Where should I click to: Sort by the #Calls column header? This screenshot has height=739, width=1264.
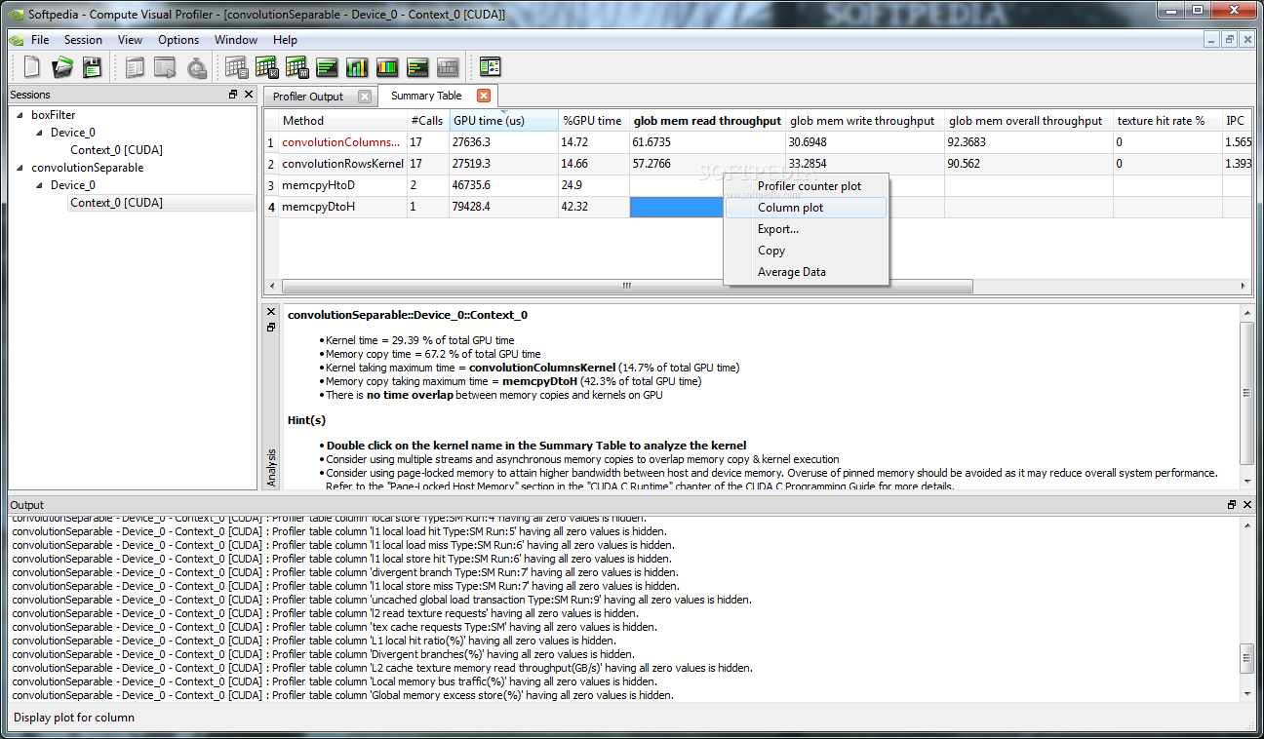(427, 121)
